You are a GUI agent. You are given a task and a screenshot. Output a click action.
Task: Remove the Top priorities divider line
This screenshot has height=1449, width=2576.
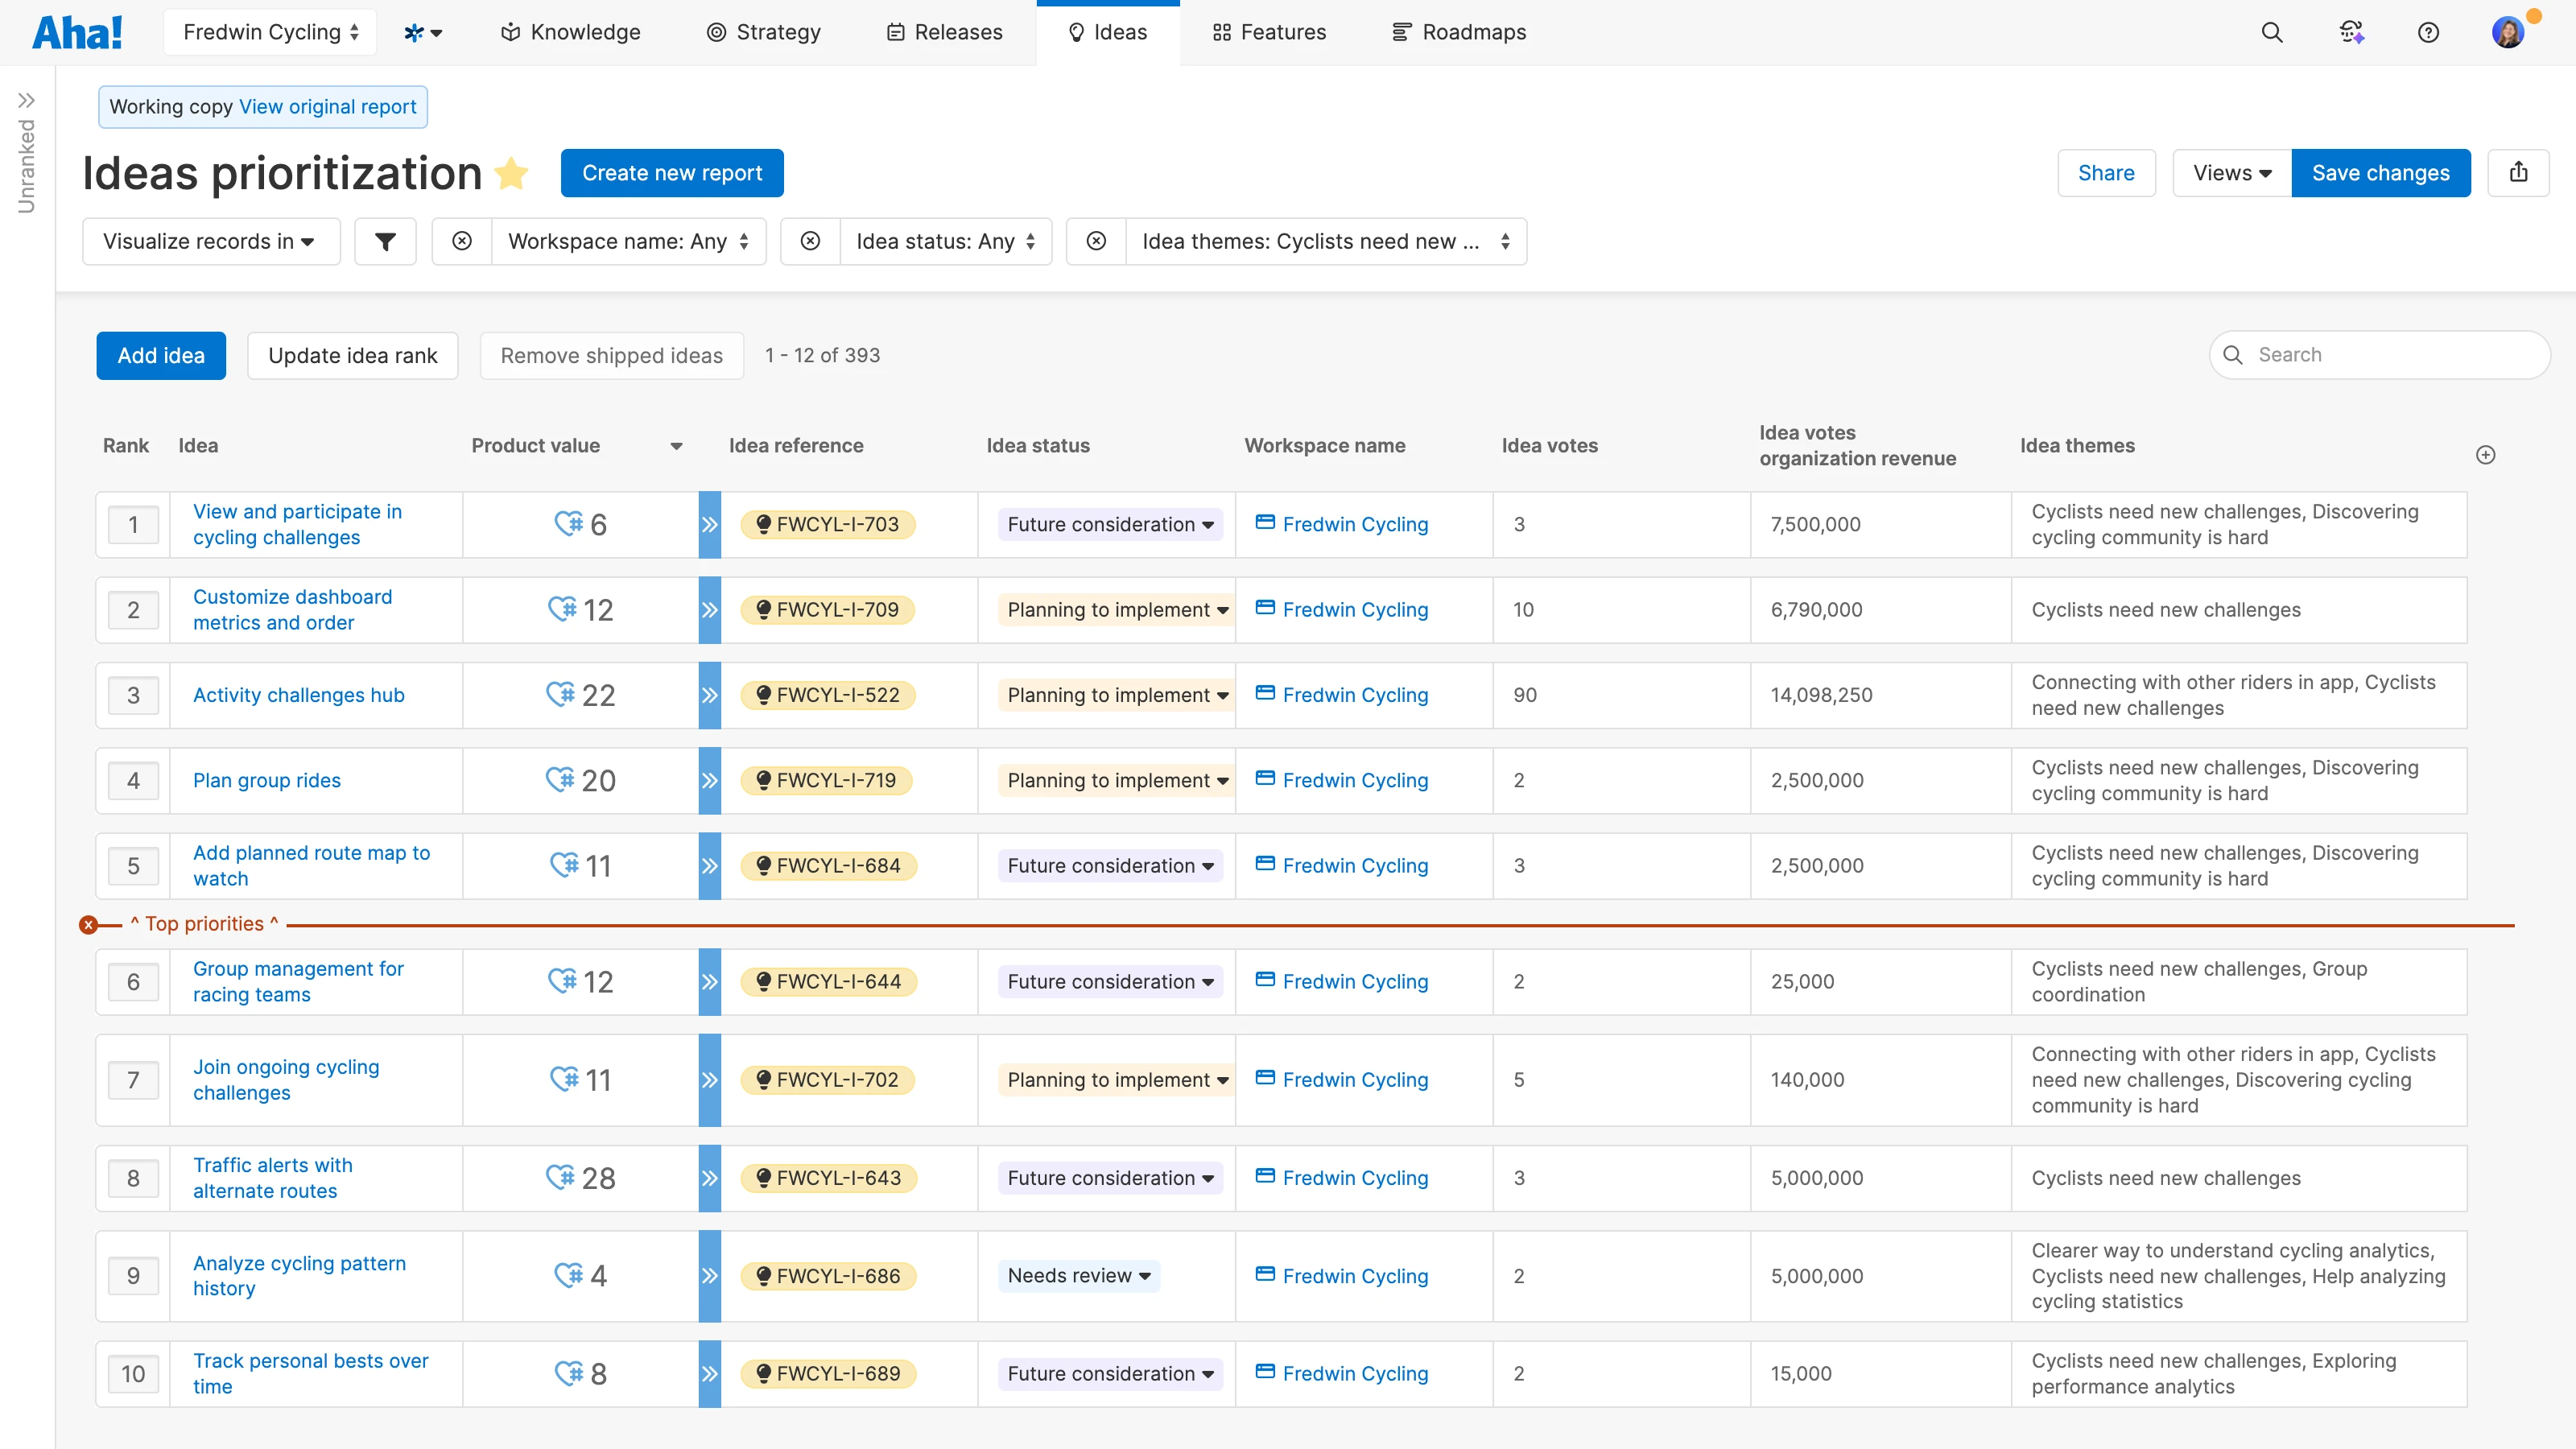point(89,925)
